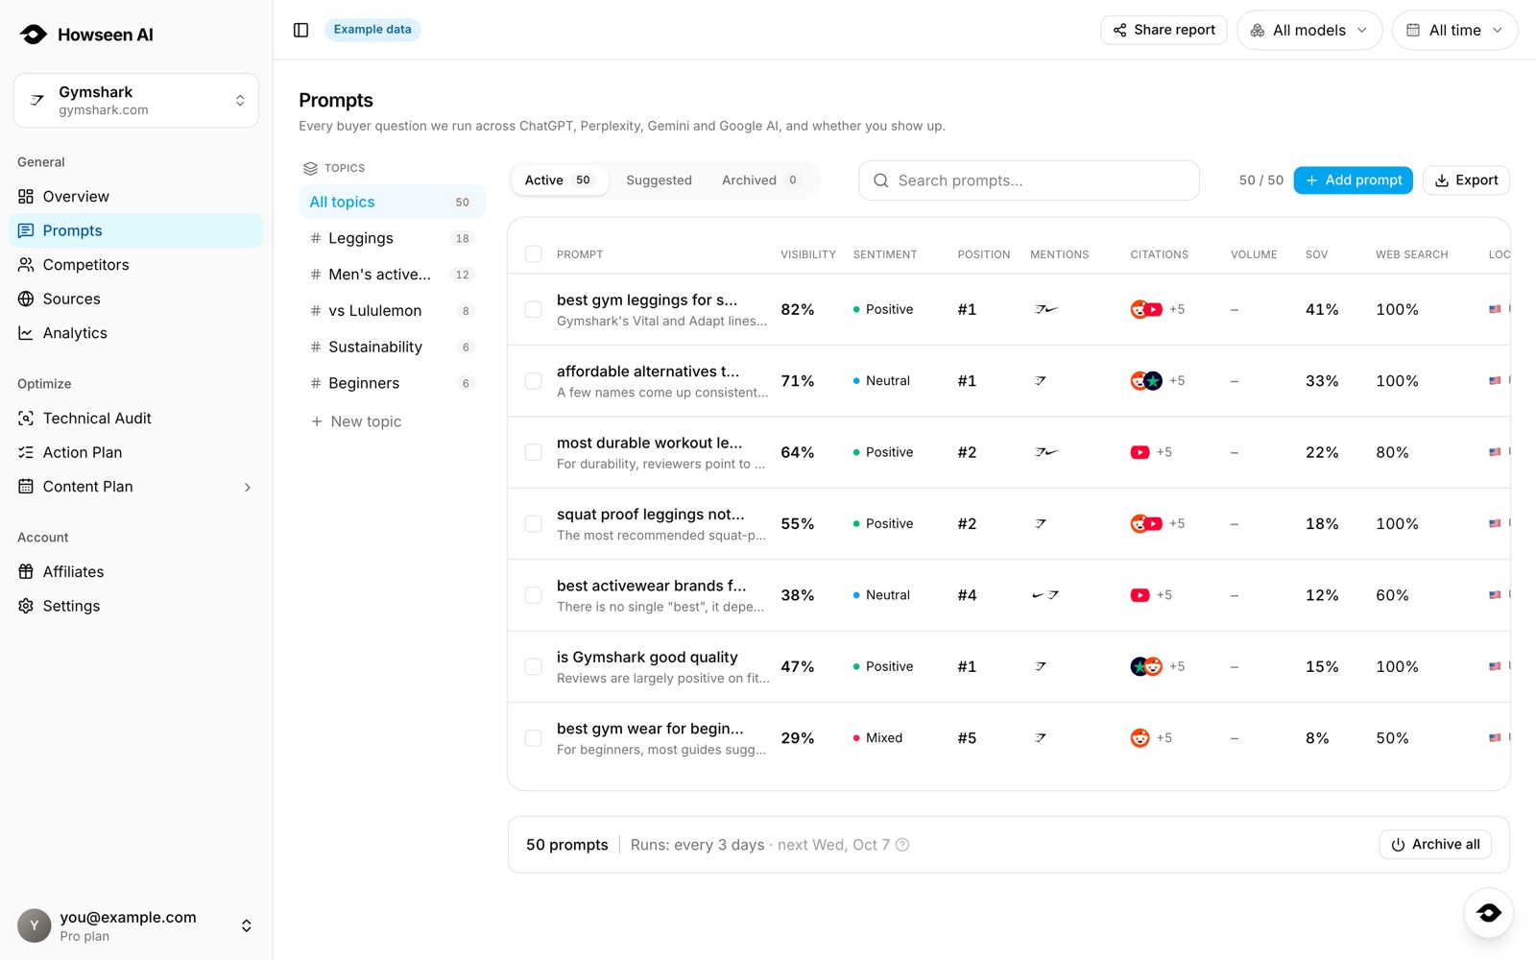Click citation icons for is Gymshark good quality row

coord(1146,666)
